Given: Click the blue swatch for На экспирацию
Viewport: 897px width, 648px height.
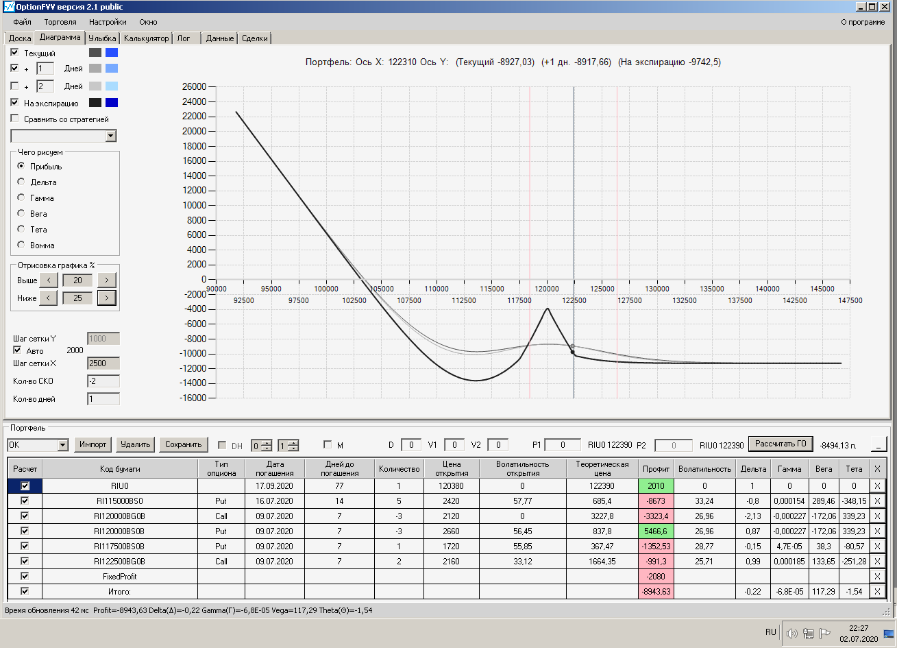Looking at the screenshot, I should click(x=112, y=103).
